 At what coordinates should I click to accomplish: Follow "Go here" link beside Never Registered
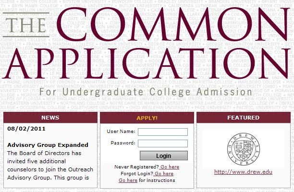click(169, 167)
